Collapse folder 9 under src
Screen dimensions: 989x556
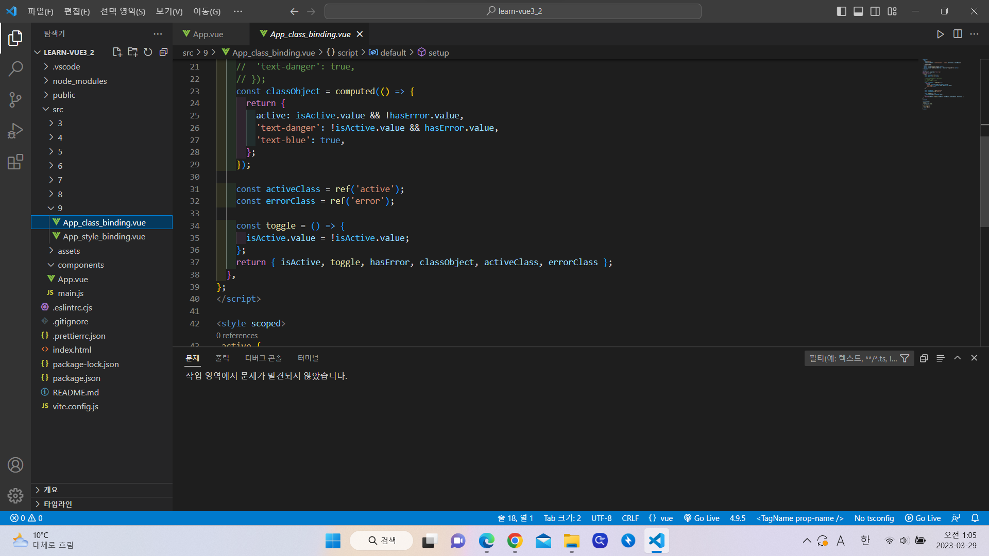[x=101, y=208]
